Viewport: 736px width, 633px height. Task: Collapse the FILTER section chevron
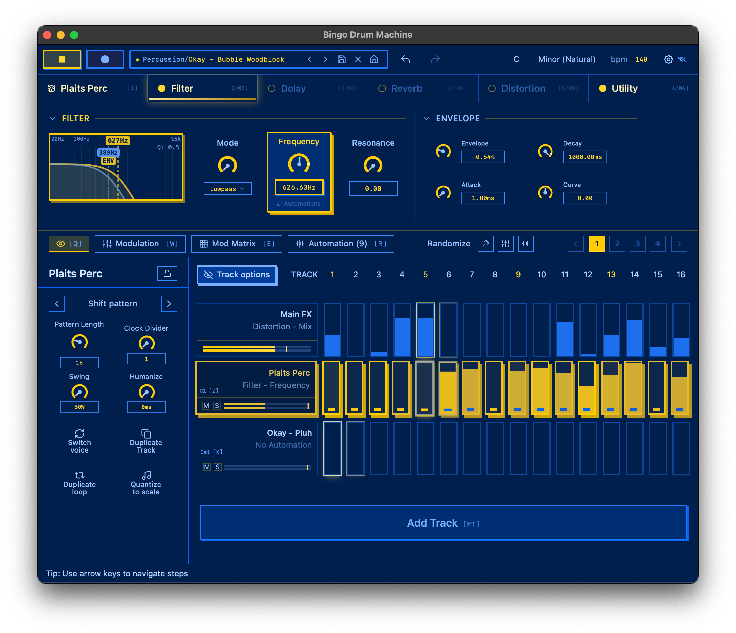tap(53, 119)
